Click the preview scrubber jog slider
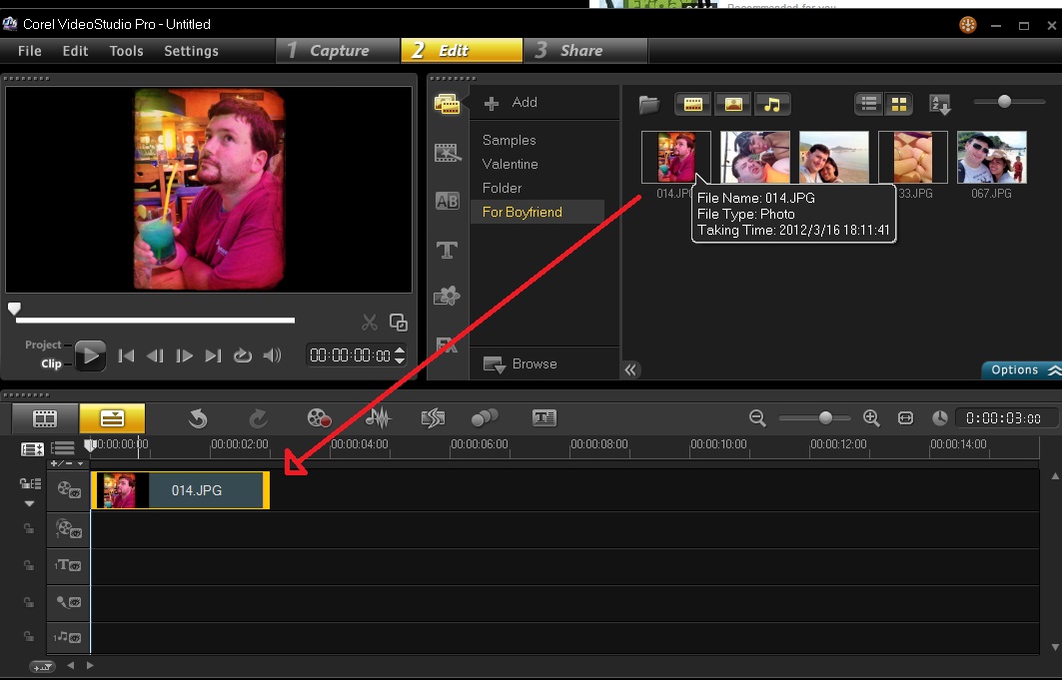The height and width of the screenshot is (680, 1062). (14, 310)
